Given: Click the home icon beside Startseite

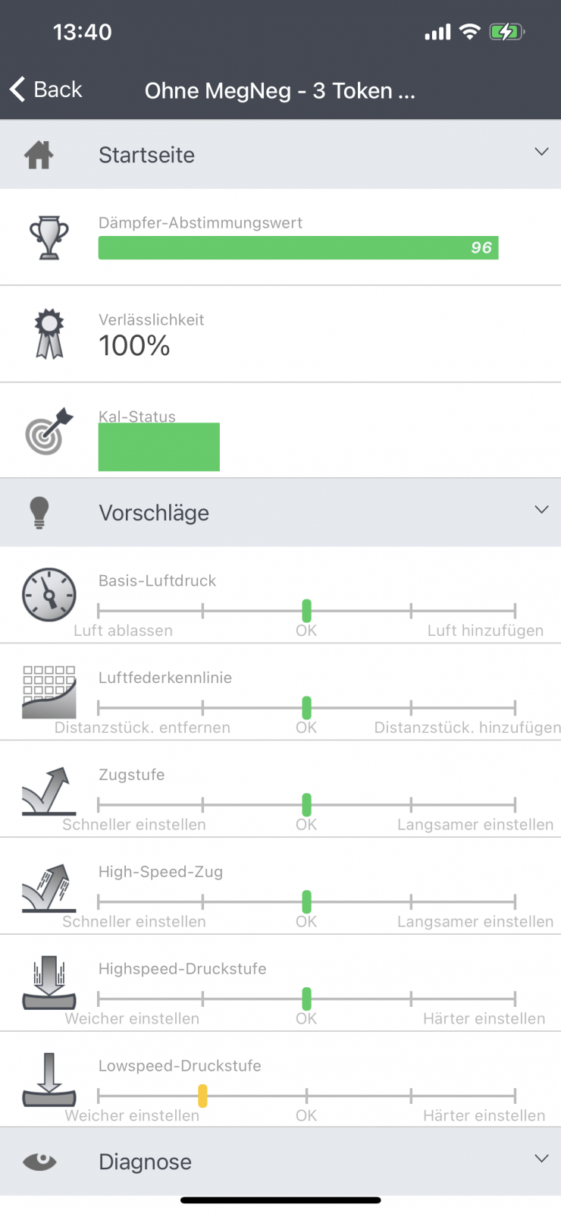Looking at the screenshot, I should pos(39,155).
